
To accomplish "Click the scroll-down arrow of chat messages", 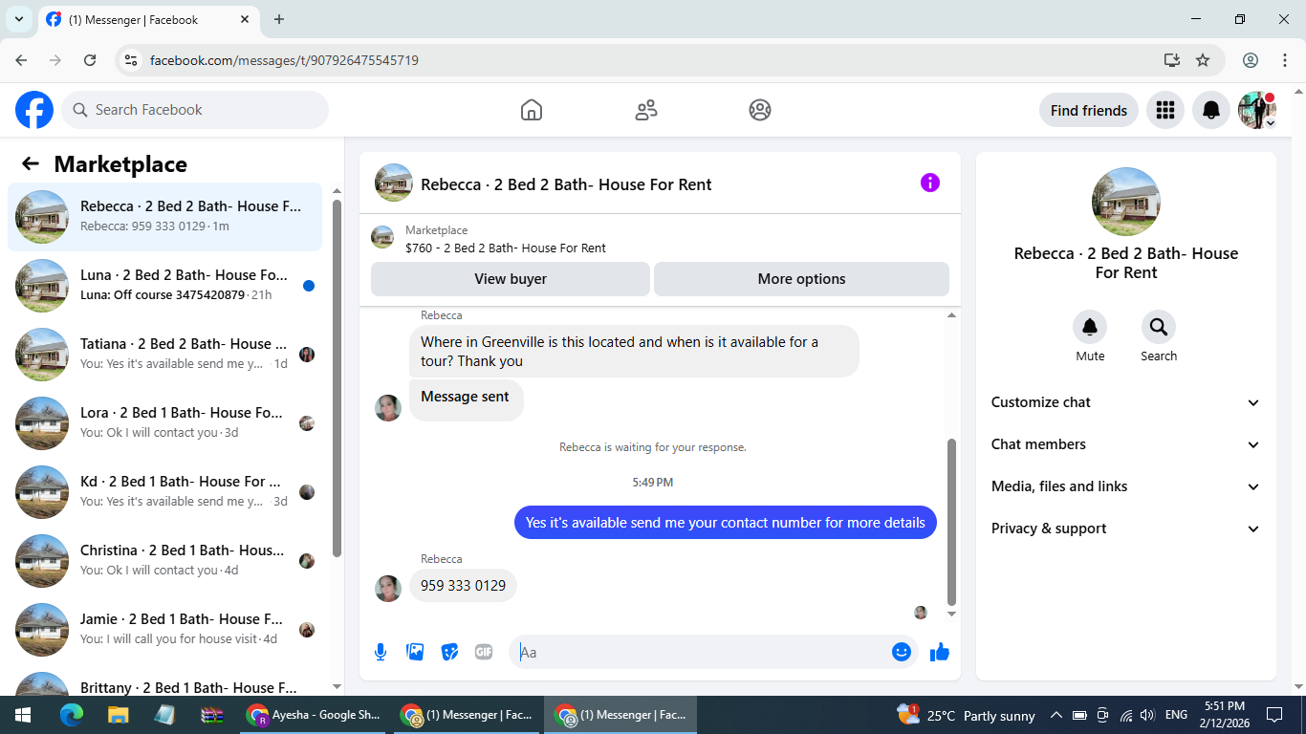I will (x=951, y=614).
